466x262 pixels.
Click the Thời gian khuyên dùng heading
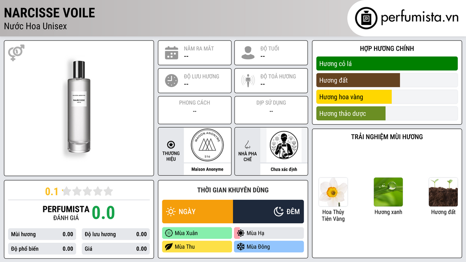click(233, 190)
